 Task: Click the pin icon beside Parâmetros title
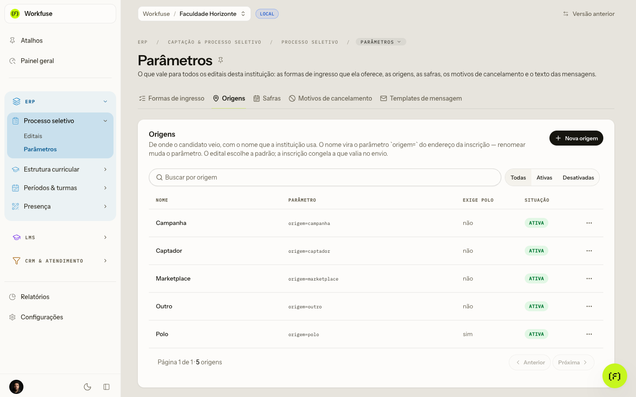tap(221, 60)
